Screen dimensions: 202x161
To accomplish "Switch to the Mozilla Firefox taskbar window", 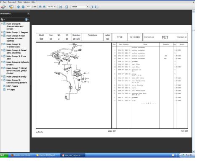I will (22, 155).
